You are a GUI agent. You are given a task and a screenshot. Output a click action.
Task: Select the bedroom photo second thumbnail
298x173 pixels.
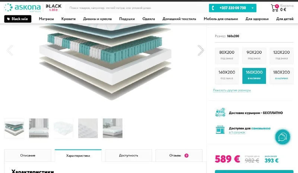click(39, 128)
